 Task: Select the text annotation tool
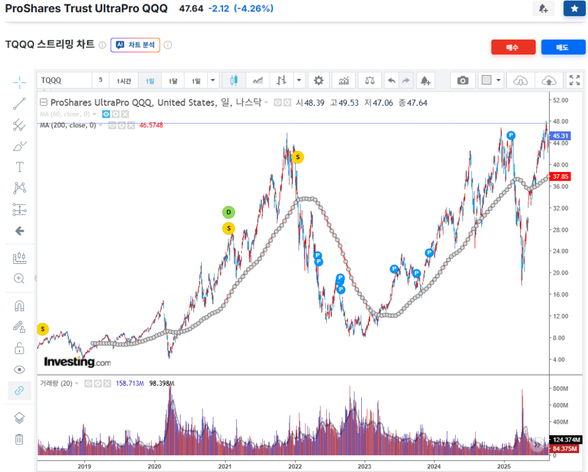click(20, 167)
